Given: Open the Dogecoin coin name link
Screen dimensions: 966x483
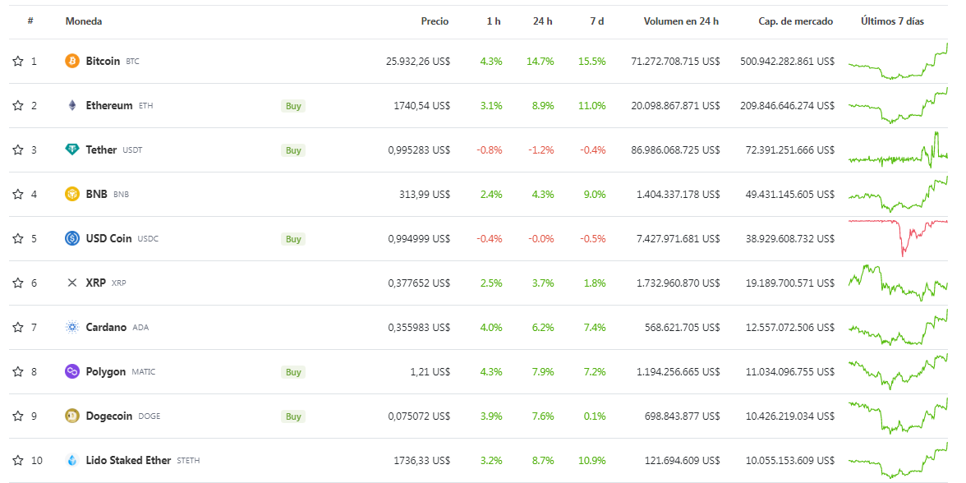Looking at the screenshot, I should click(x=109, y=416).
